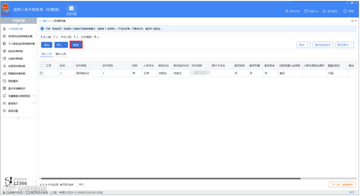Open the 关于 about link
The width and height of the screenshot is (360, 196).
(x=352, y=192)
